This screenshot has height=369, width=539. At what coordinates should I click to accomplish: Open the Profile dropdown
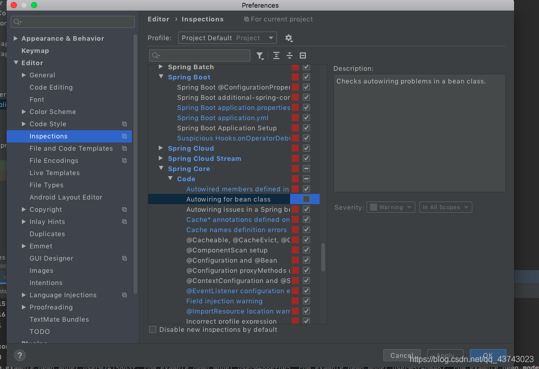click(227, 38)
